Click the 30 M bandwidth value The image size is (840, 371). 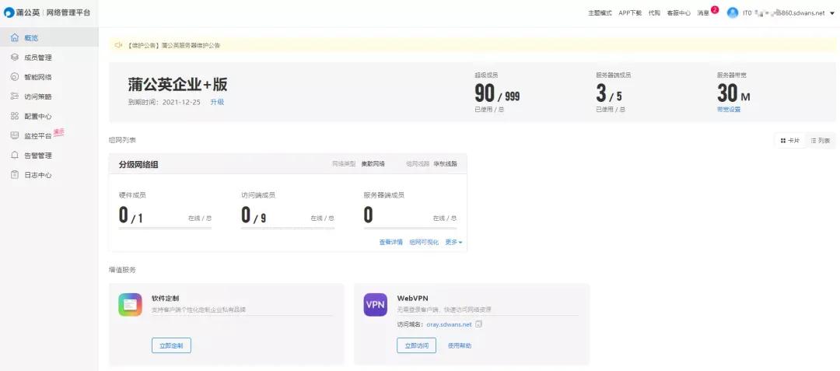tap(733, 94)
